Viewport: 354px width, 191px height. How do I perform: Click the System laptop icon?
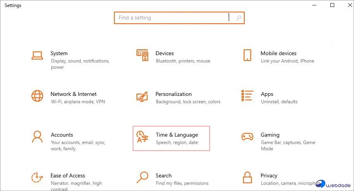tap(37, 56)
